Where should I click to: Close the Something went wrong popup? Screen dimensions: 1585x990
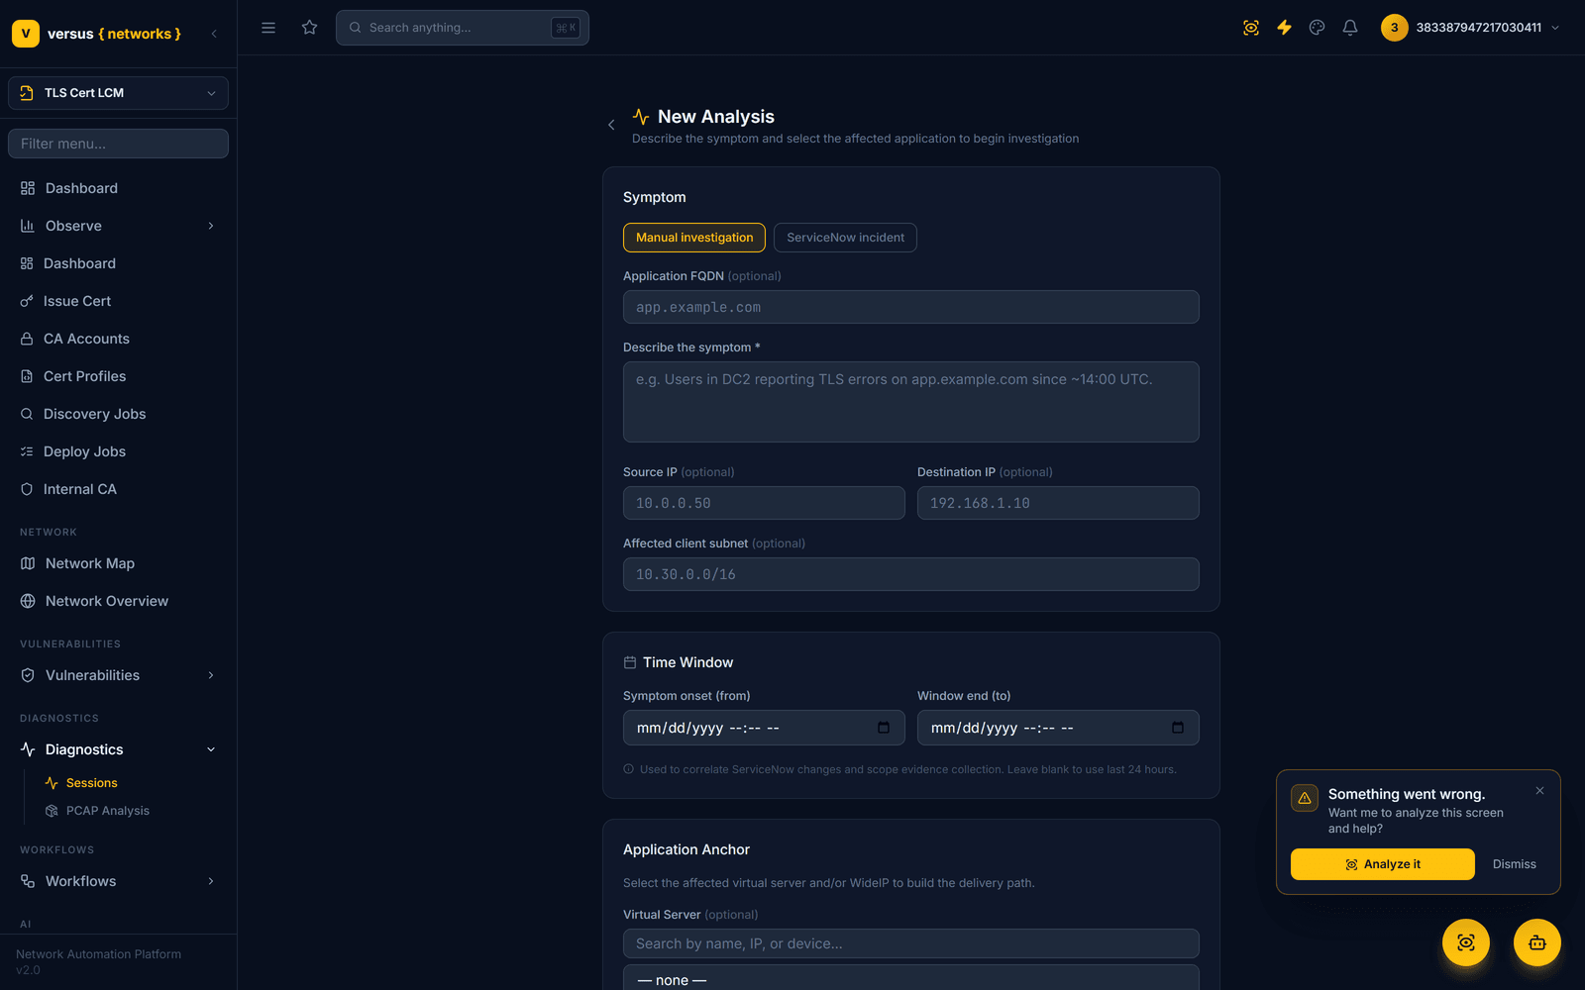(1539, 790)
